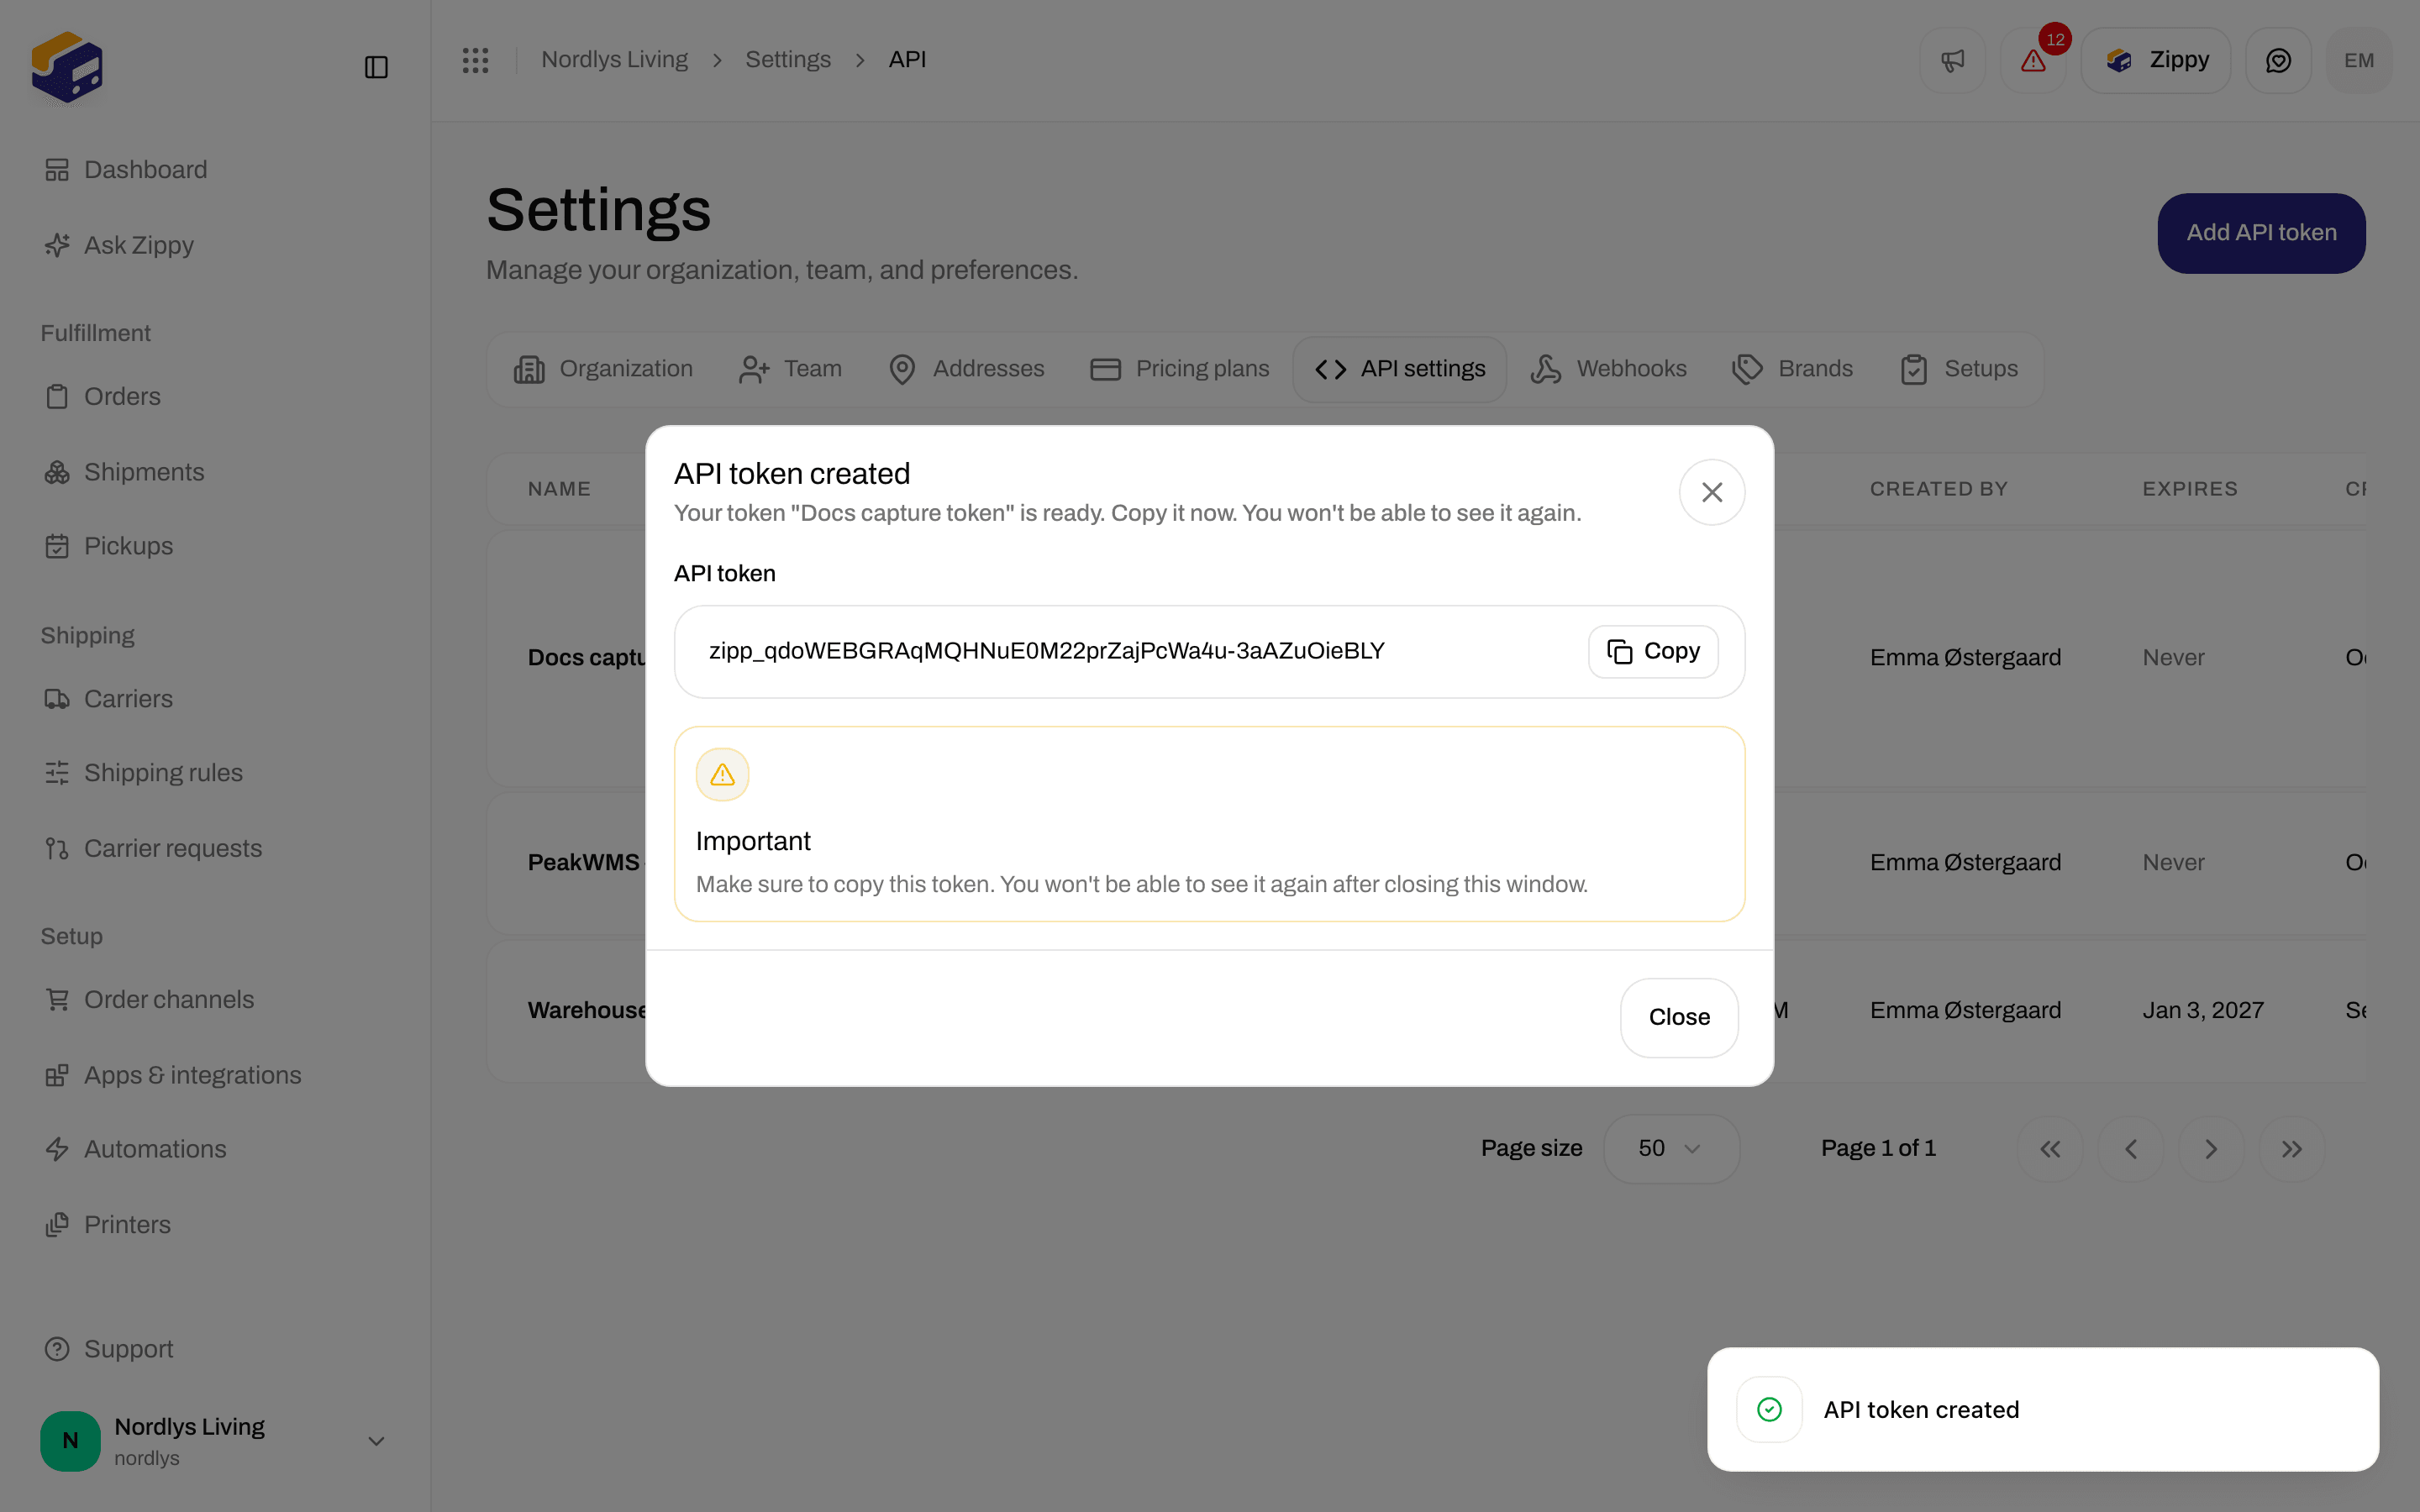Switch to the Brands tab
Screen dimensions: 2420x1512
(x=1793, y=369)
